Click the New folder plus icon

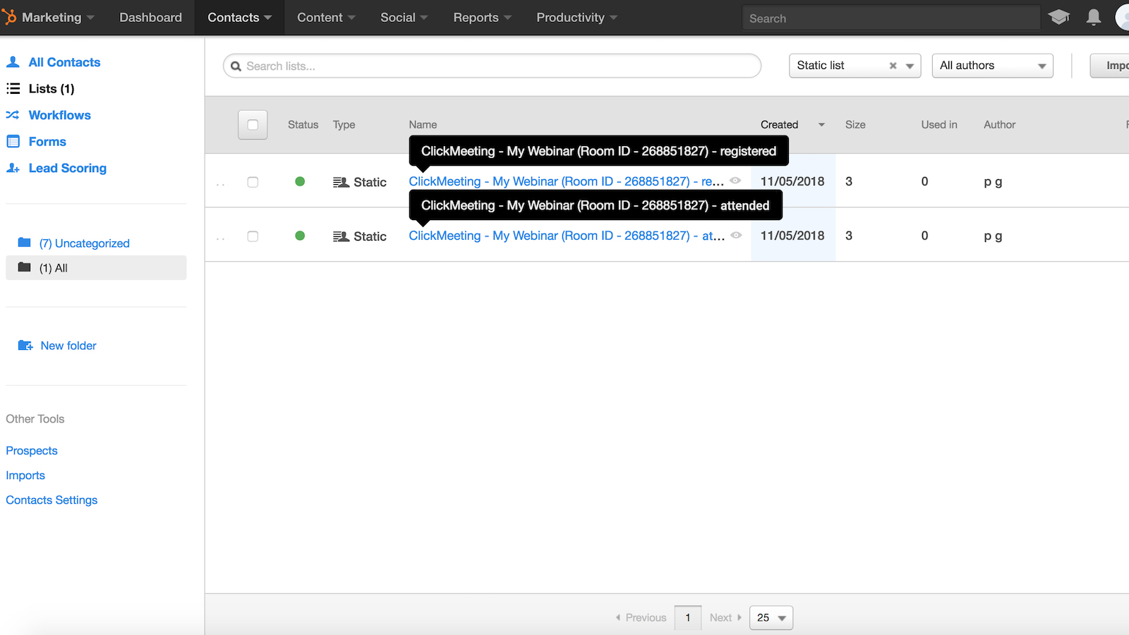(25, 345)
